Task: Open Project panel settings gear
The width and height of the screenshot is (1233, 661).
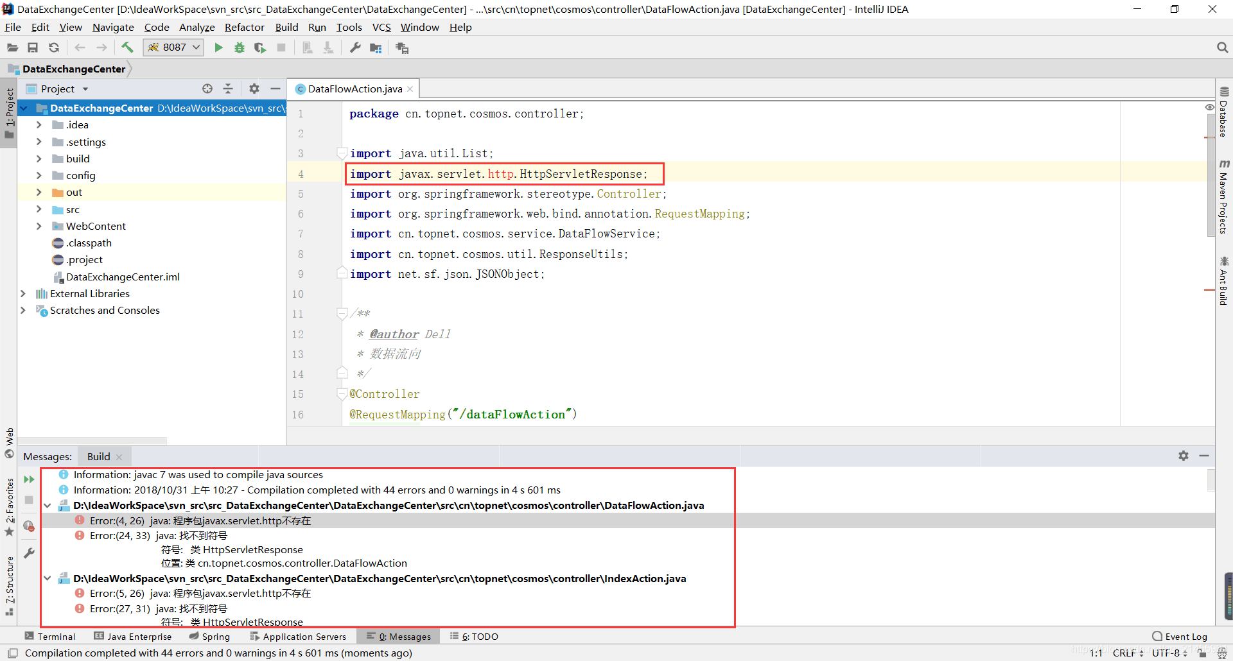Action: [x=254, y=89]
